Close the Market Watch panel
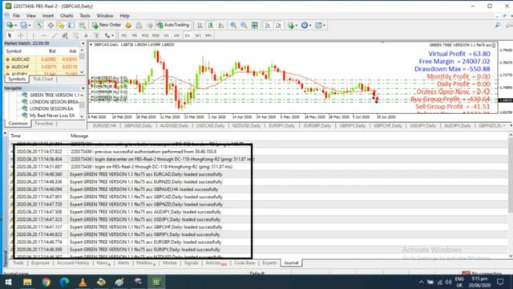Image resolution: width=513 pixels, height=289 pixels. click(83, 43)
